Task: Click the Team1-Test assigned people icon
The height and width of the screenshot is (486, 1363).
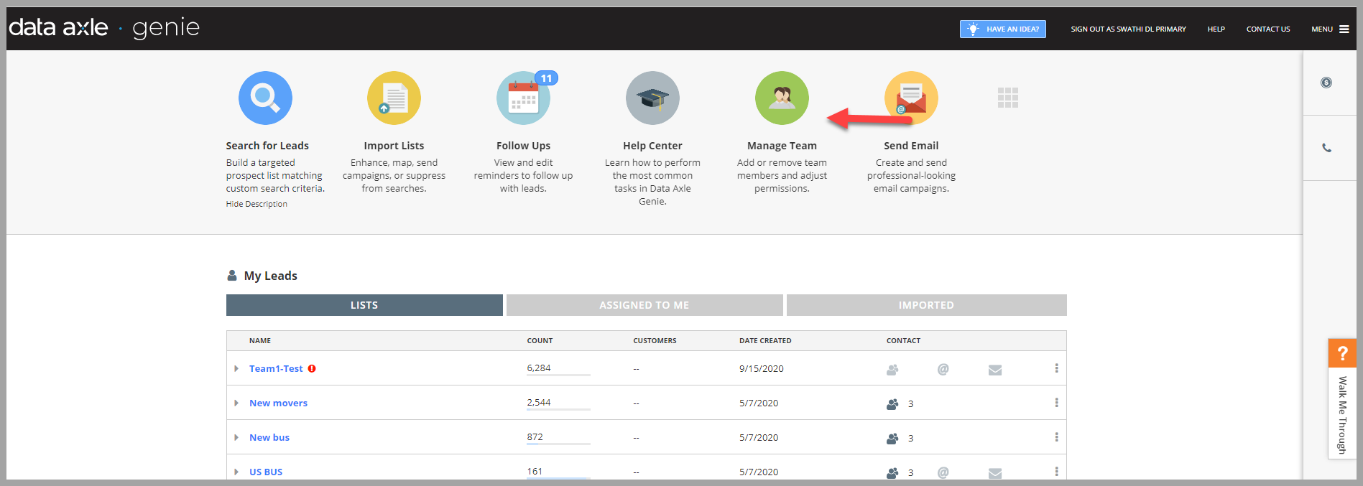Action: [x=892, y=370]
